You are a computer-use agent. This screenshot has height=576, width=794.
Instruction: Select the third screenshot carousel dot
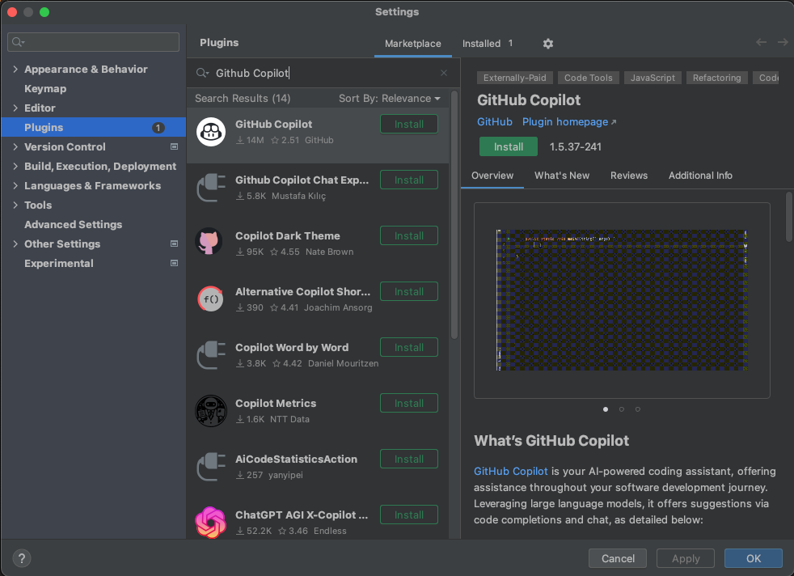[x=638, y=409]
